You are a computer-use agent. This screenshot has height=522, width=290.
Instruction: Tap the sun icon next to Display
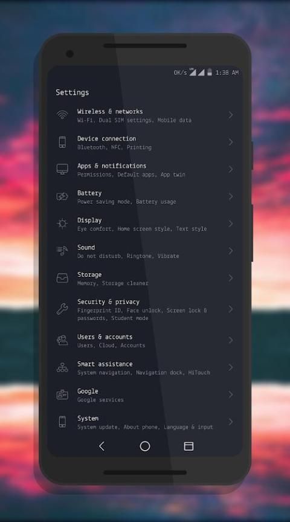[62, 224]
